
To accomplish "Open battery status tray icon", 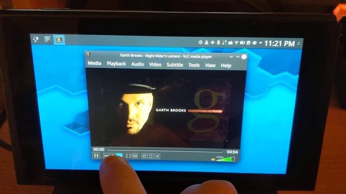I will coord(242,43).
